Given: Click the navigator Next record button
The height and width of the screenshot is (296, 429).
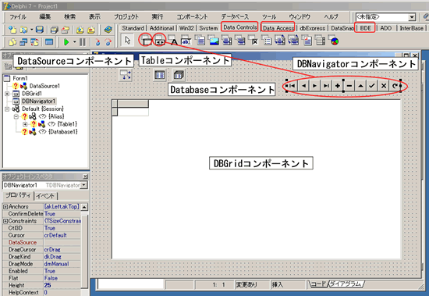Looking at the screenshot, I should [315, 86].
